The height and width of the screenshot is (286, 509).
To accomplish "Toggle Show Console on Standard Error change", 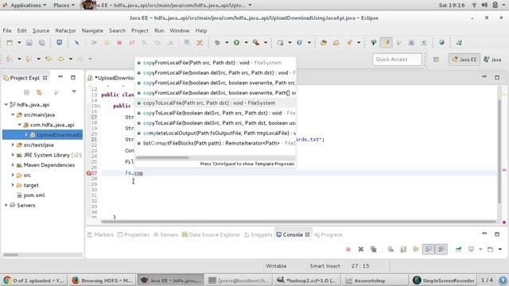I will tap(441, 249).
